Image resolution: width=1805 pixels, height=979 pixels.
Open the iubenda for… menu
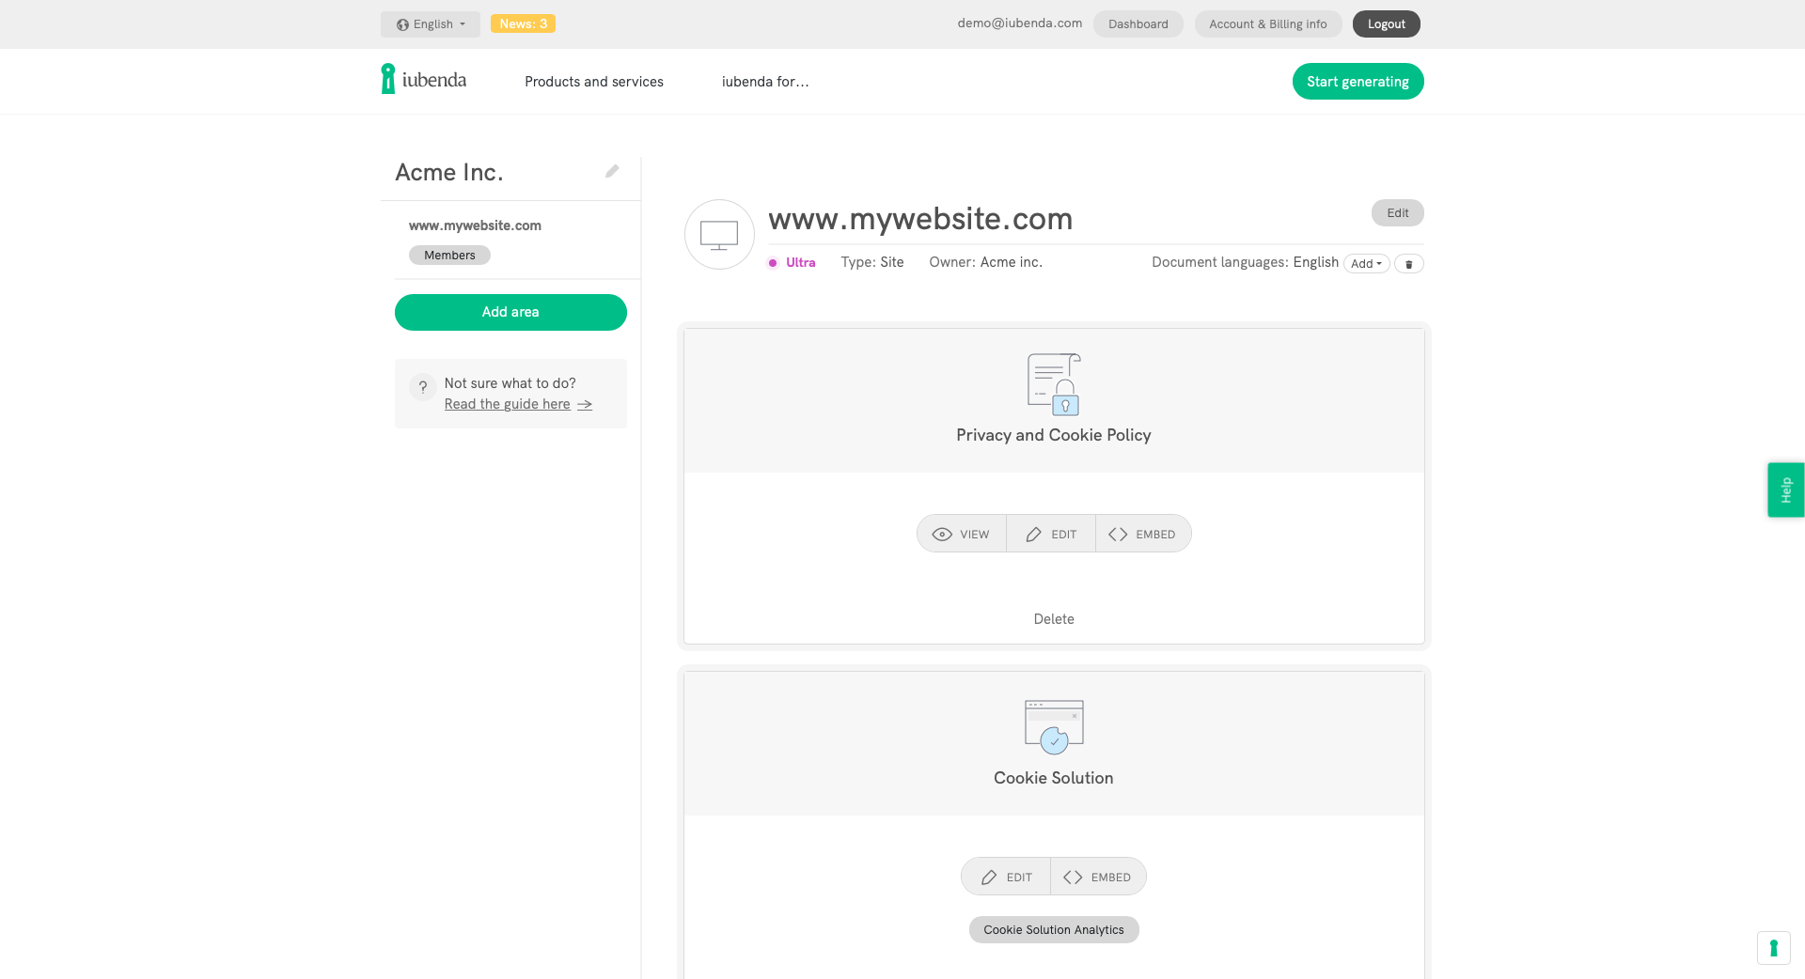(765, 82)
